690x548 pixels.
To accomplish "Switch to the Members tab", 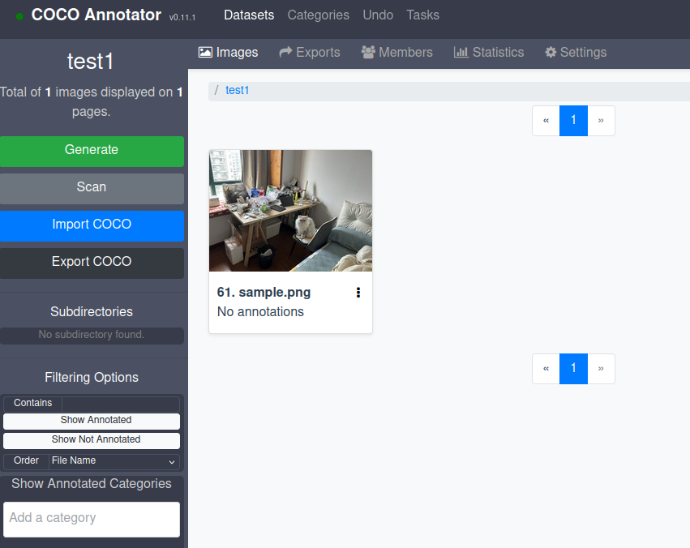I will click(x=397, y=52).
